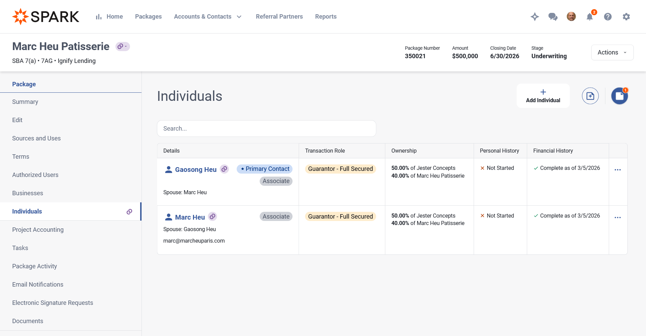Select Sources and Uses in sidebar
This screenshot has width=646, height=336.
click(36, 138)
